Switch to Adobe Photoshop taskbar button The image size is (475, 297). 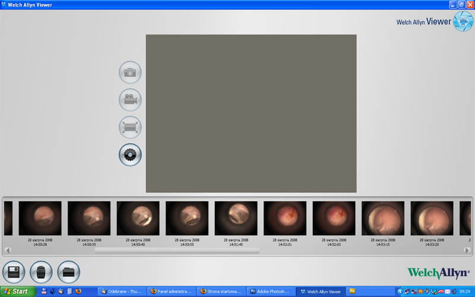(270, 292)
